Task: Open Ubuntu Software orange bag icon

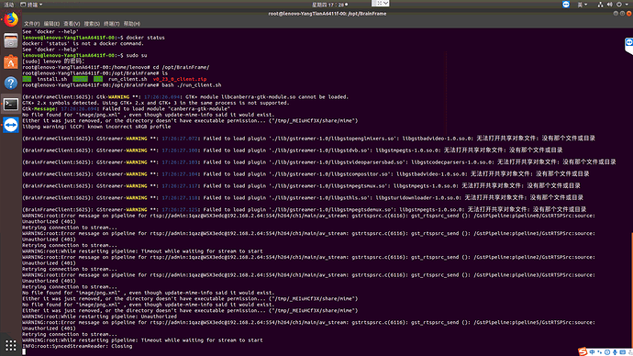Action: click(x=11, y=62)
